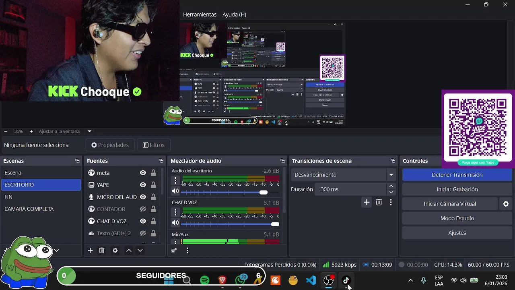This screenshot has width=515, height=290.
Task: Pop out the Fuentes dock
Action: point(161,161)
